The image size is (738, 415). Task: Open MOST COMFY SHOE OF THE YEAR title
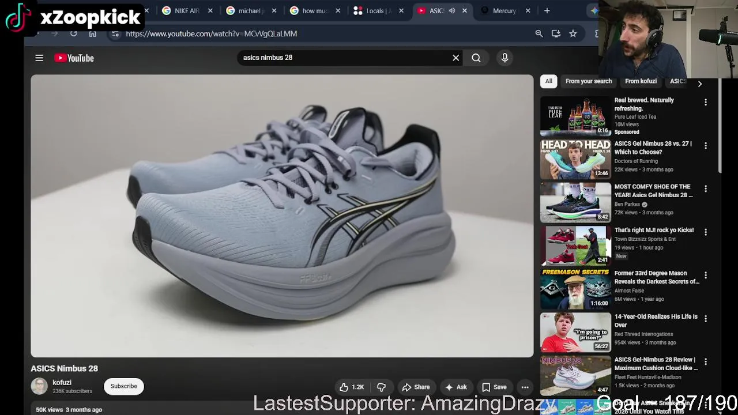pos(654,191)
